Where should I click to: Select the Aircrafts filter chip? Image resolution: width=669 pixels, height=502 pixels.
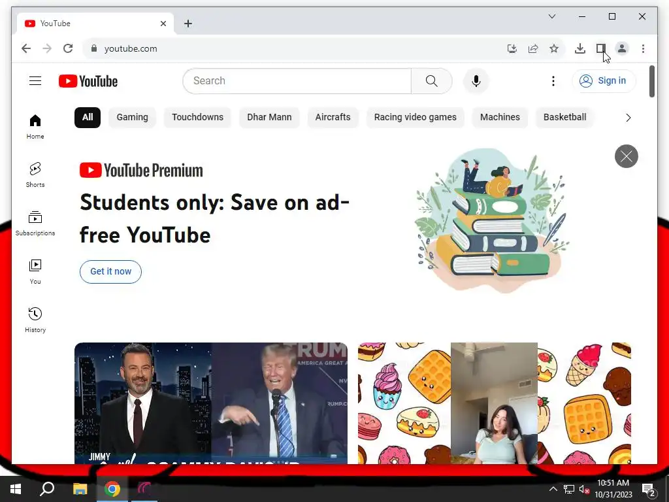[333, 118]
